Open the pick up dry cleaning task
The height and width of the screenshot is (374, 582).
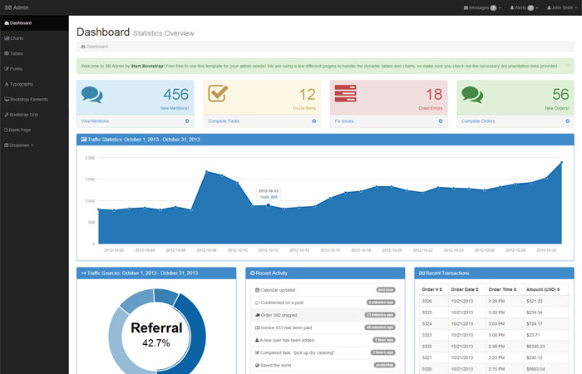click(x=325, y=353)
